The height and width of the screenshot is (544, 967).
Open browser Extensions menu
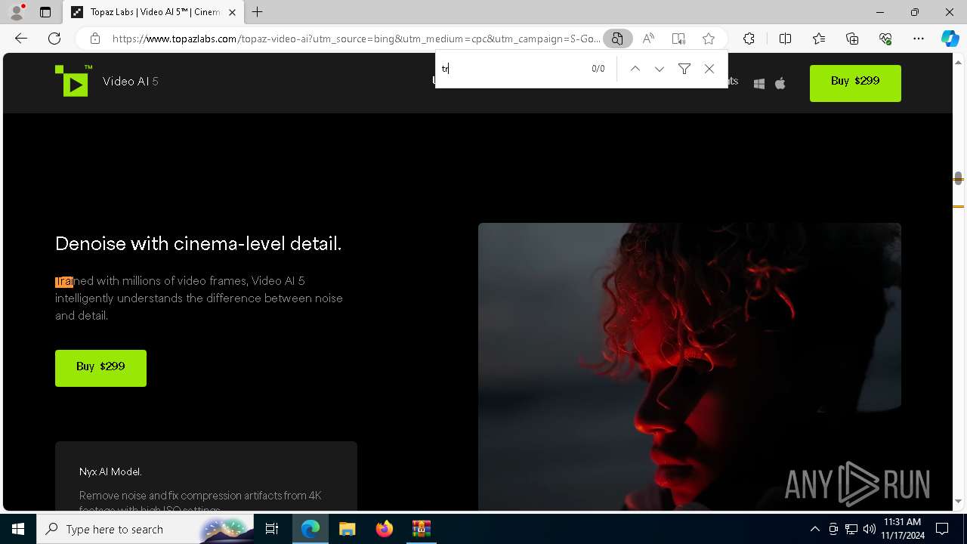[x=749, y=39]
